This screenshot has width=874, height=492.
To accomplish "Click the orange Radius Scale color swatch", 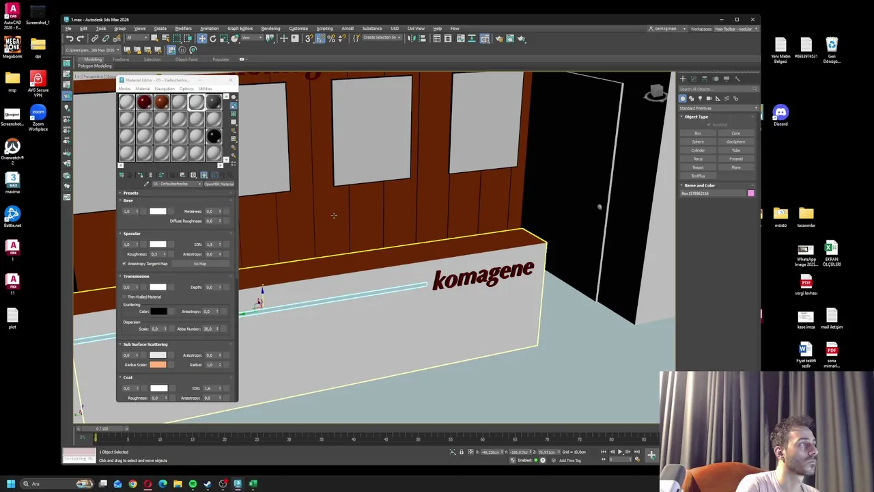I will 158,365.
